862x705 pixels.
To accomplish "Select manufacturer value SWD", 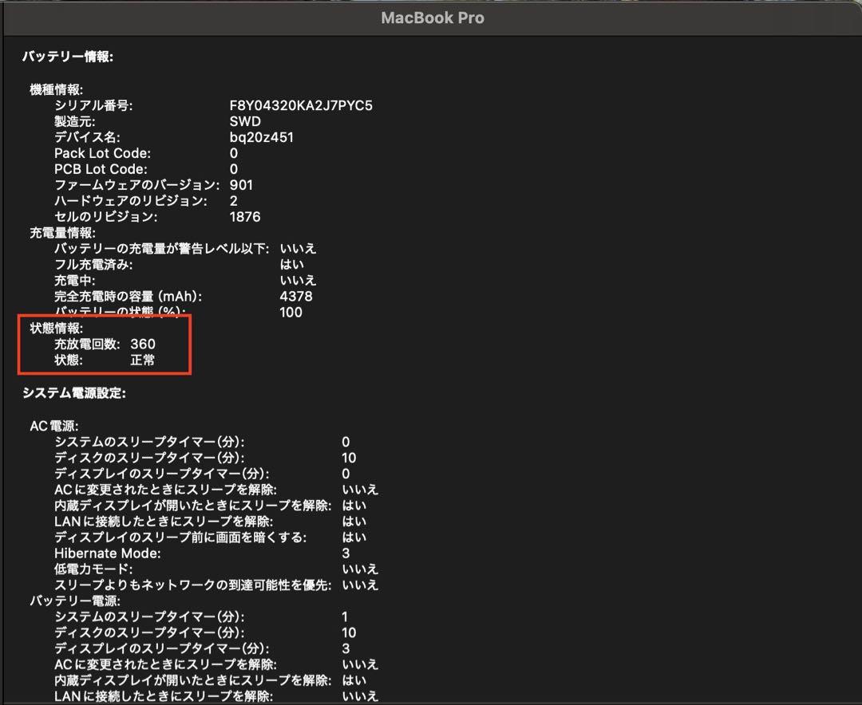I will pos(245,121).
